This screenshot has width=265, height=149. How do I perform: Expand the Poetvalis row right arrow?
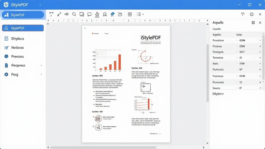pos(260,69)
